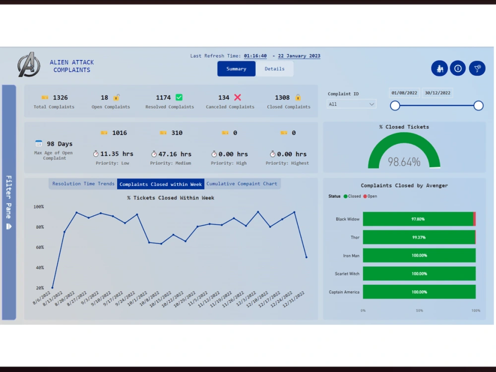Click the 22 January 2023 refresh date link

click(x=299, y=56)
